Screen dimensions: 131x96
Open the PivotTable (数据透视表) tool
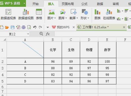[x=8, y=14]
